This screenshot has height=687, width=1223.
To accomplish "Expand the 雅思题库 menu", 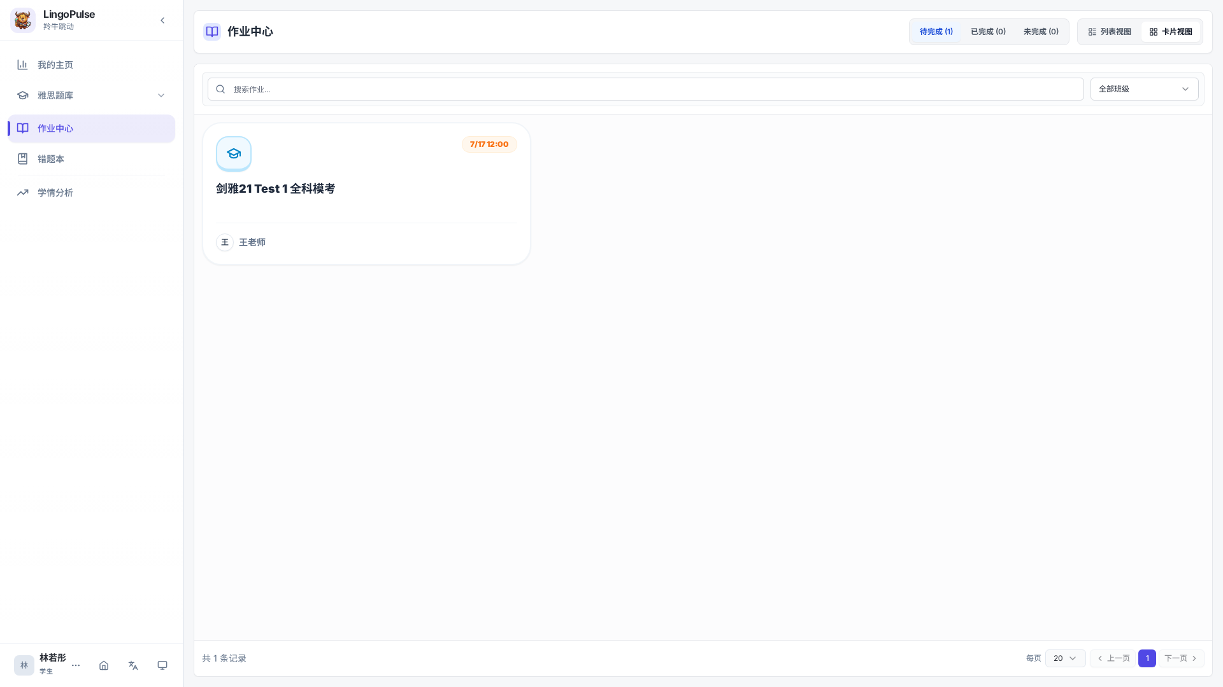I will click(91, 95).
